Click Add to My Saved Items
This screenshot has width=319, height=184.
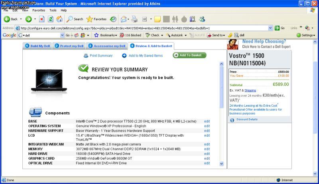click(142, 56)
